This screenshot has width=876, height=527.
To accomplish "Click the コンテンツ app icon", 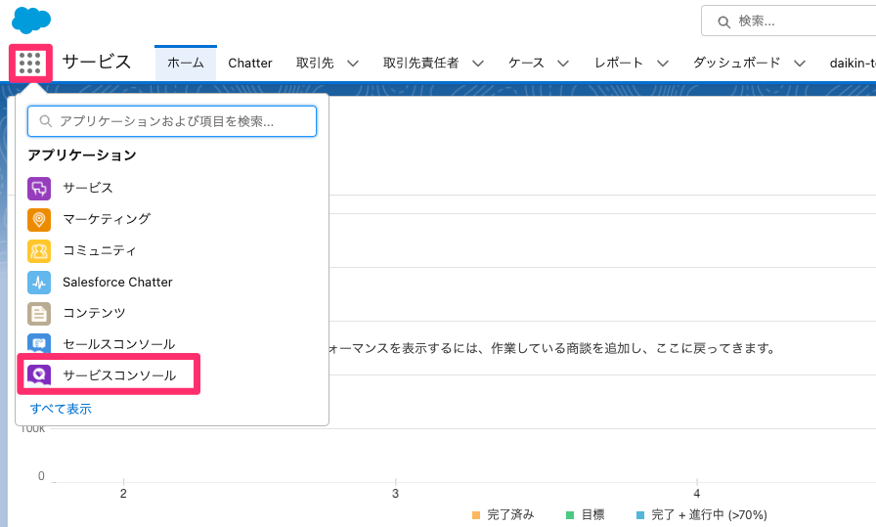I will [39, 314].
